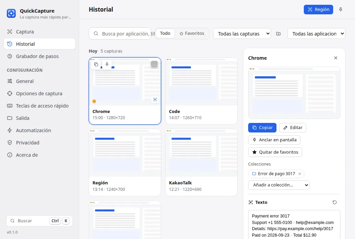Click the recognized text box

[294, 225]
